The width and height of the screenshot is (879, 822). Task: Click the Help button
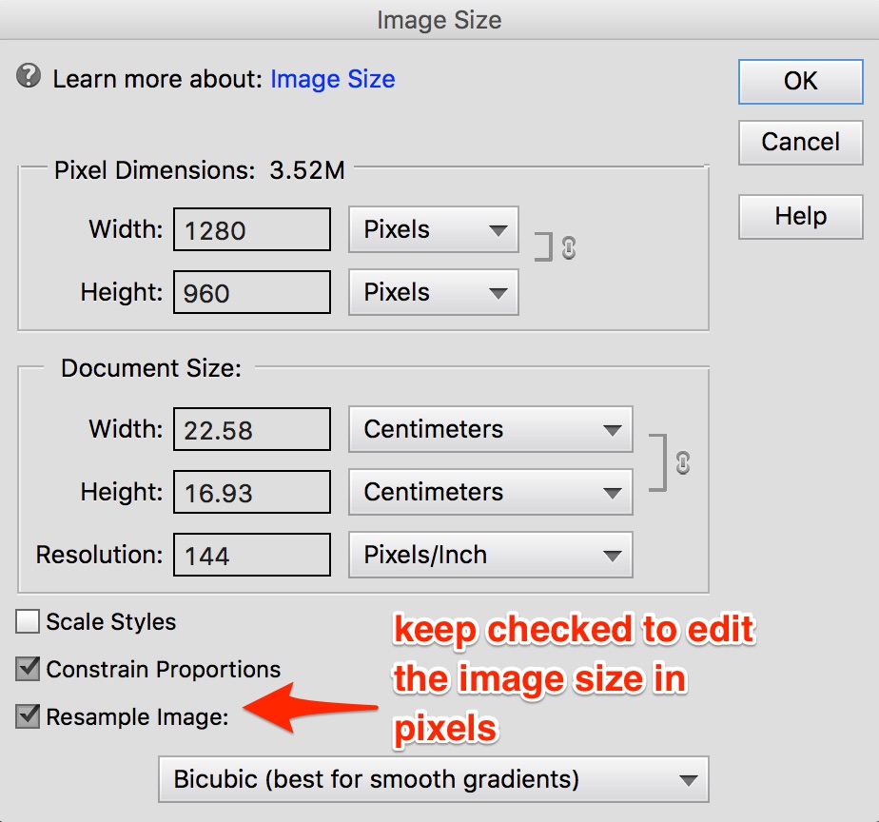(x=800, y=217)
